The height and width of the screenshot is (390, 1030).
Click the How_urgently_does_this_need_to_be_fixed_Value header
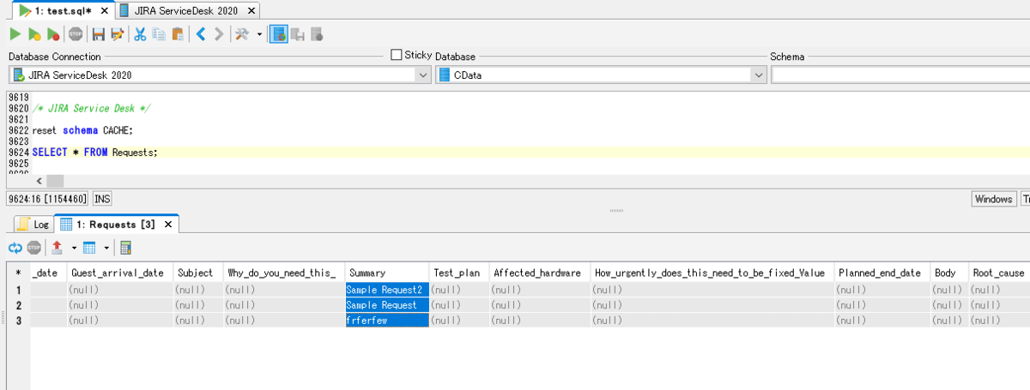[712, 273]
